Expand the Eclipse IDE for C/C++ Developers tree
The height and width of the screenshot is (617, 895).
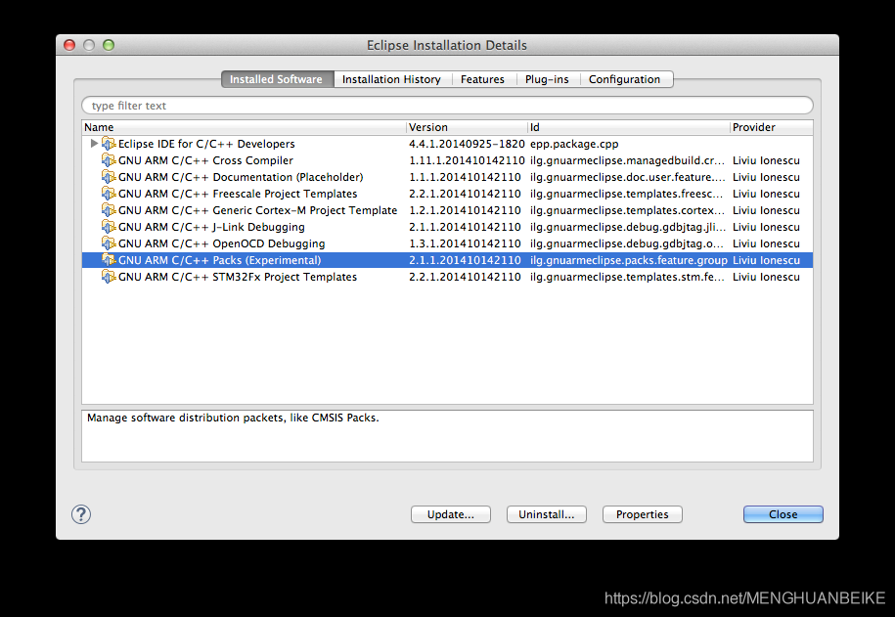[94, 144]
